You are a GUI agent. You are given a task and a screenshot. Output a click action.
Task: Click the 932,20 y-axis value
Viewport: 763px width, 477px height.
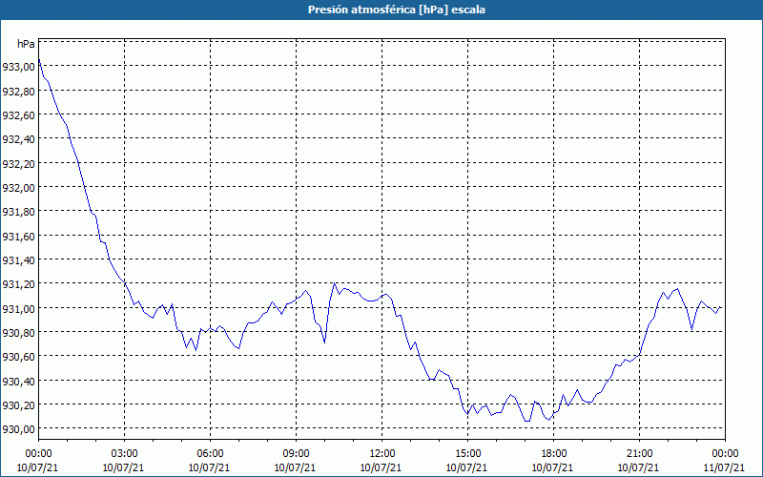point(18,163)
